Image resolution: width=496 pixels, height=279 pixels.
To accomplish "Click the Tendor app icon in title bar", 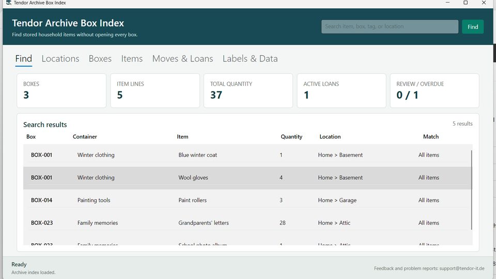I will point(9,3).
